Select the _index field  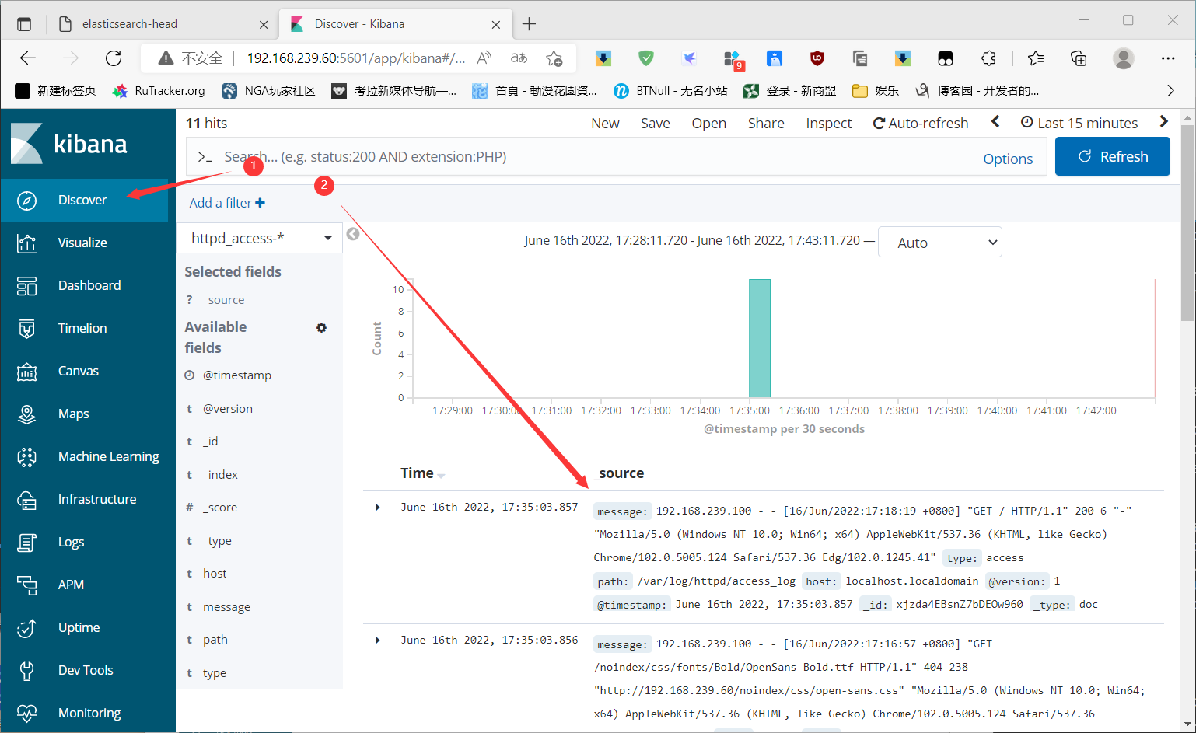pyautogui.click(x=221, y=475)
